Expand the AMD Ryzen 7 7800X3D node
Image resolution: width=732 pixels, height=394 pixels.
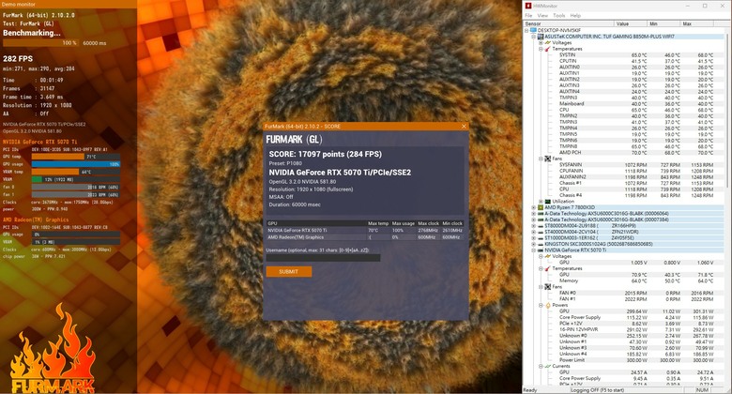coord(534,207)
